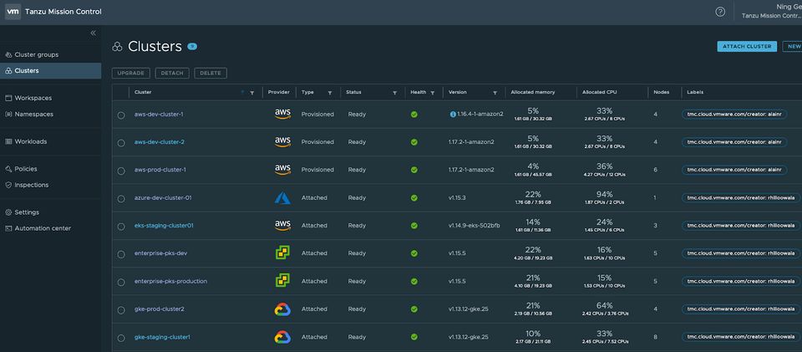Select radio button for gke-prod-cluster2
Viewport: 802px width, 352px height.
(120, 310)
